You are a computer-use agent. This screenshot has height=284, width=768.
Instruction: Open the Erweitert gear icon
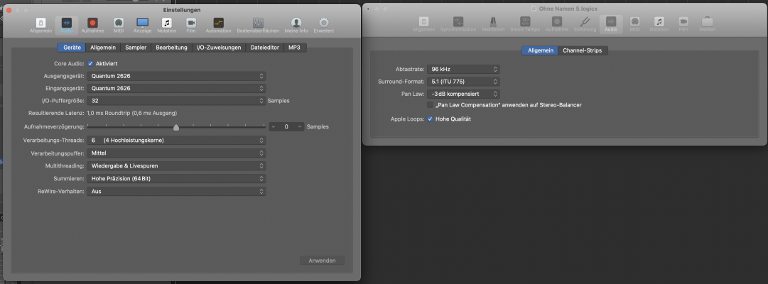pos(324,25)
